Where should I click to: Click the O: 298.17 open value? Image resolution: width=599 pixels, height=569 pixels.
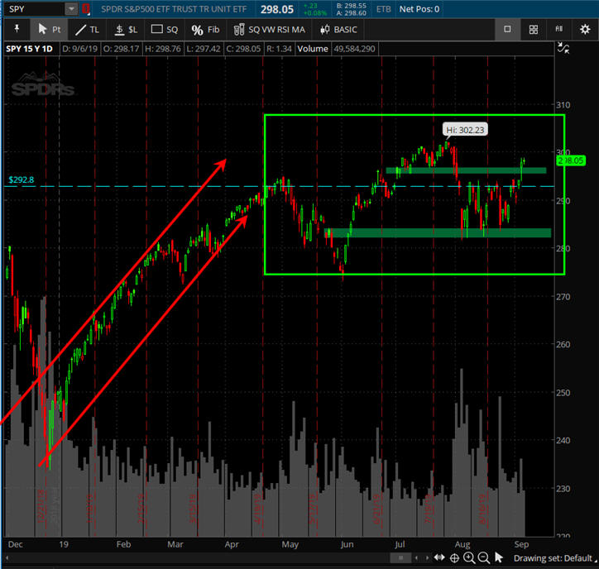(x=121, y=49)
